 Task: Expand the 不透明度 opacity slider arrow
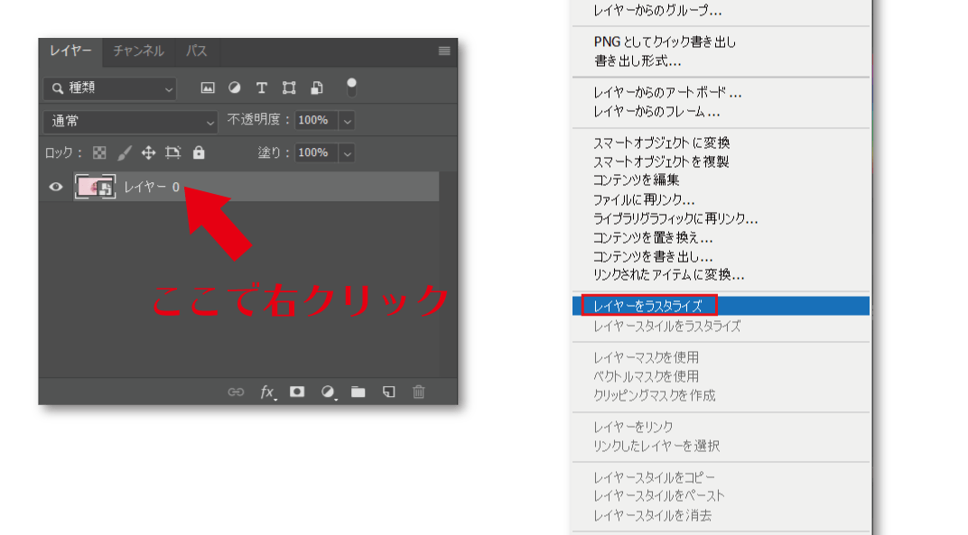[x=347, y=121]
